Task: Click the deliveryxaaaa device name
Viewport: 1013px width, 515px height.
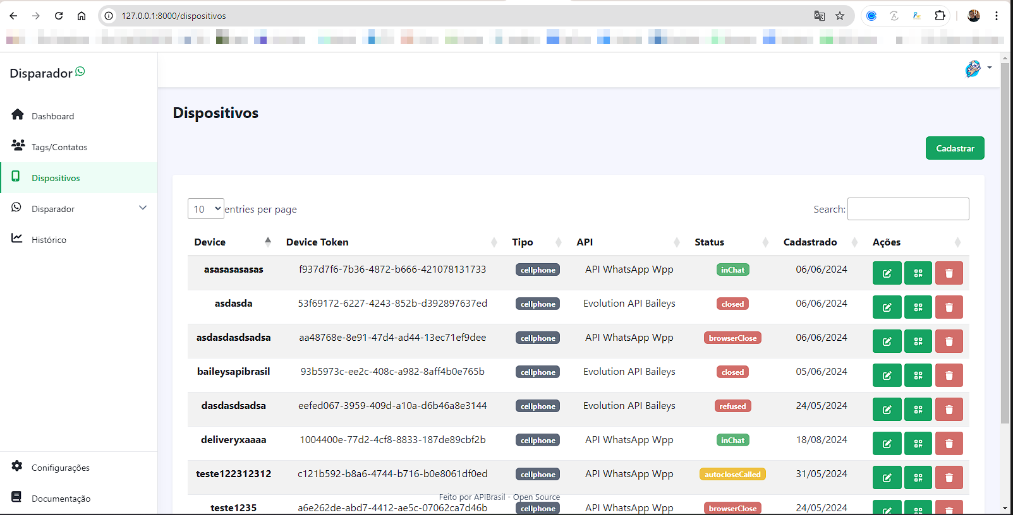Action: [x=234, y=439]
